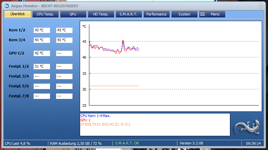Screen dimensions: 268x150
Task: Click 'CPU Last 4,8 %' in status bar
Action: click(x=18, y=143)
